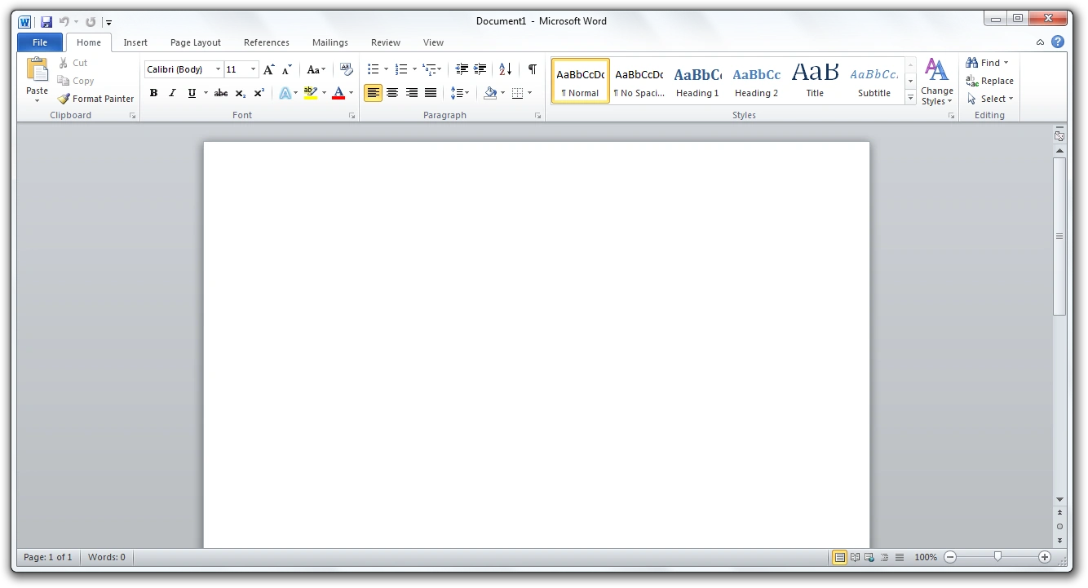Apply italic formatting

171,93
